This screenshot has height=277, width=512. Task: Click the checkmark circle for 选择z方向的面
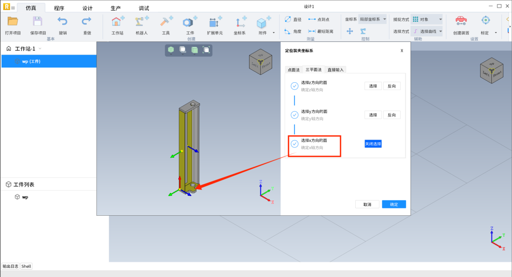coord(294,86)
